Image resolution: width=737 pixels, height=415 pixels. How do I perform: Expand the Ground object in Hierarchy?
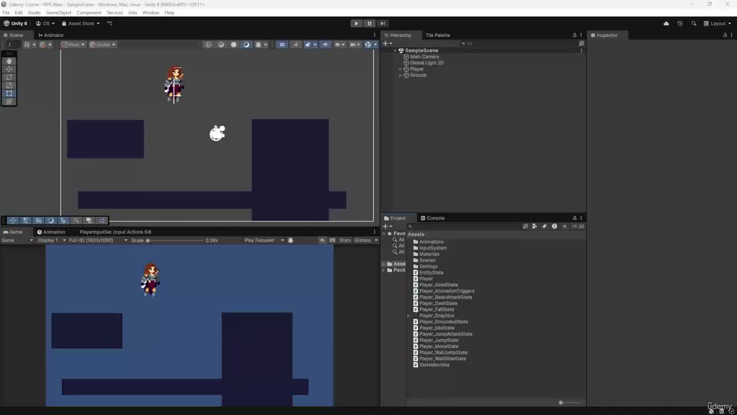pyautogui.click(x=400, y=76)
